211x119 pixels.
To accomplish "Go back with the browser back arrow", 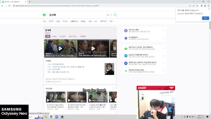I will pyautogui.click(x=2, y=6).
